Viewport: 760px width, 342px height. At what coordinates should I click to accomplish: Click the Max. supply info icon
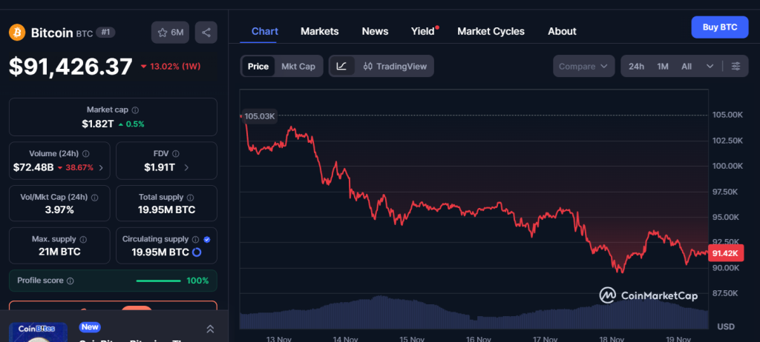click(83, 239)
